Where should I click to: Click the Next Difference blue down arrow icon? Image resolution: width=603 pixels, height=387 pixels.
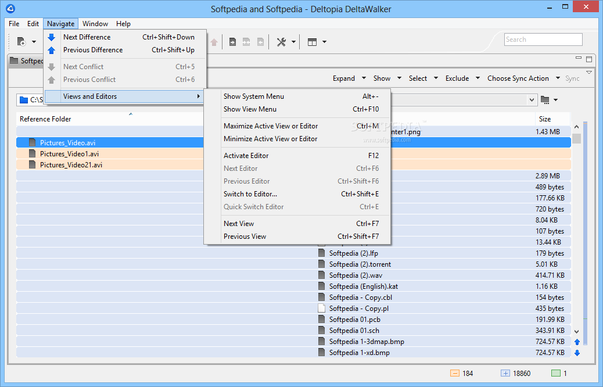click(52, 37)
